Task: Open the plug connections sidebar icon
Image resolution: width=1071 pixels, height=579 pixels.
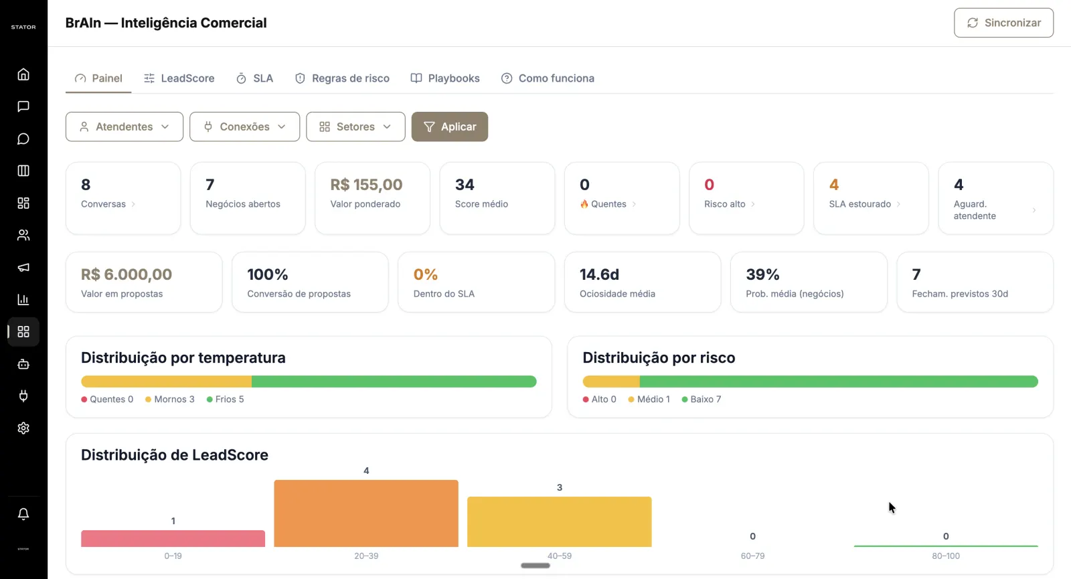Action: [x=23, y=396]
